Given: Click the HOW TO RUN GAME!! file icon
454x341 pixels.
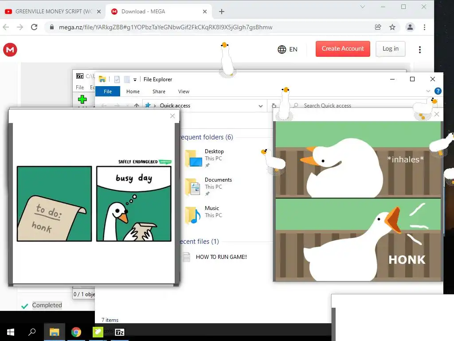Looking at the screenshot, I should click(187, 257).
